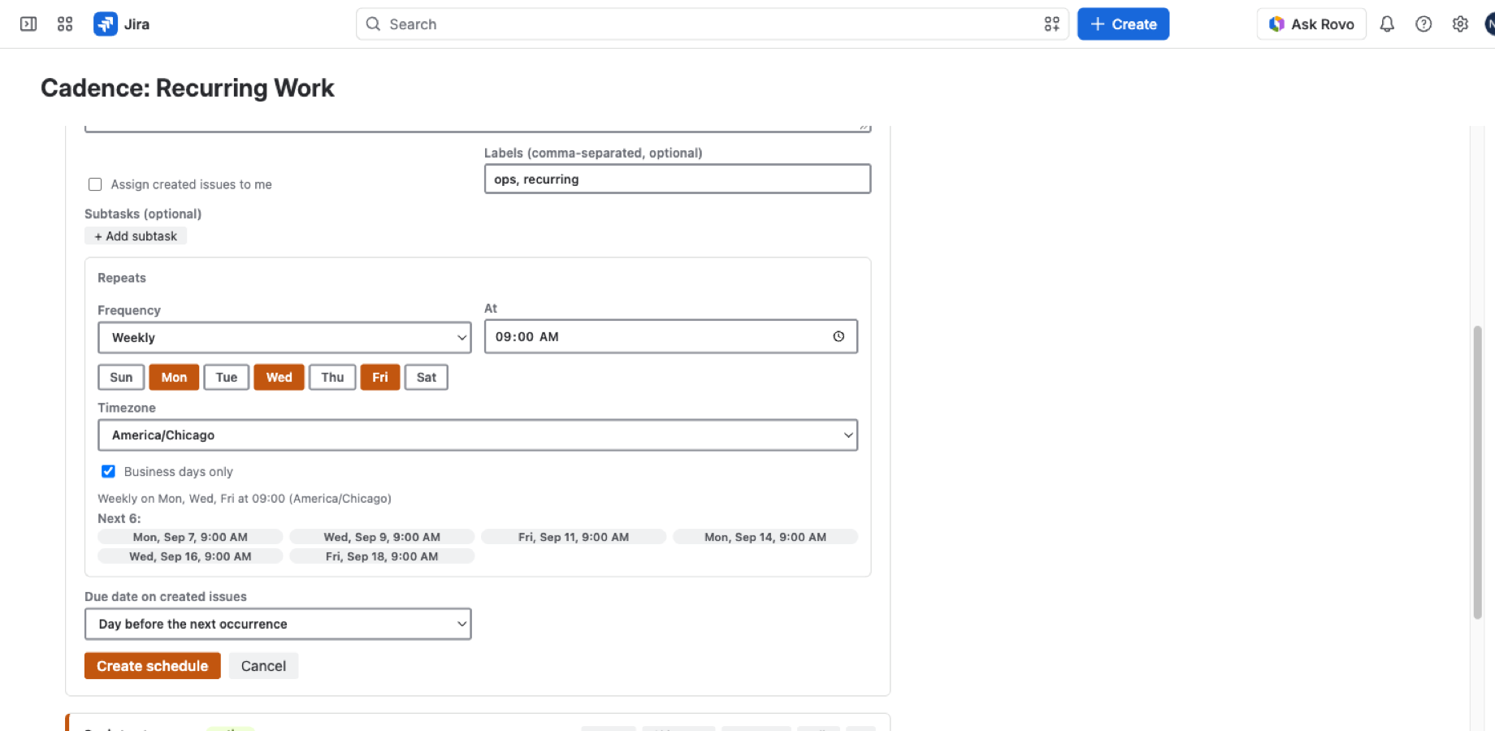Screen dimensions: 1495x731
Task: Click the search magnifier icon
Action: (x=373, y=24)
